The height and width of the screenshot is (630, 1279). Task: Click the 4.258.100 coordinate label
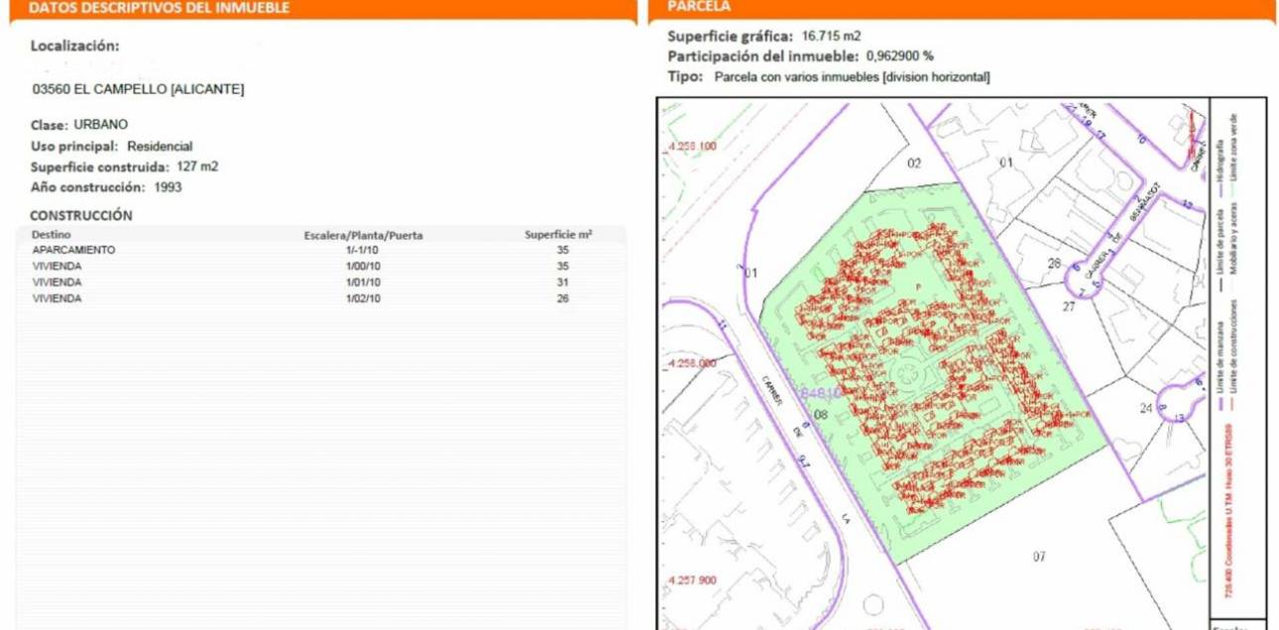690,147
